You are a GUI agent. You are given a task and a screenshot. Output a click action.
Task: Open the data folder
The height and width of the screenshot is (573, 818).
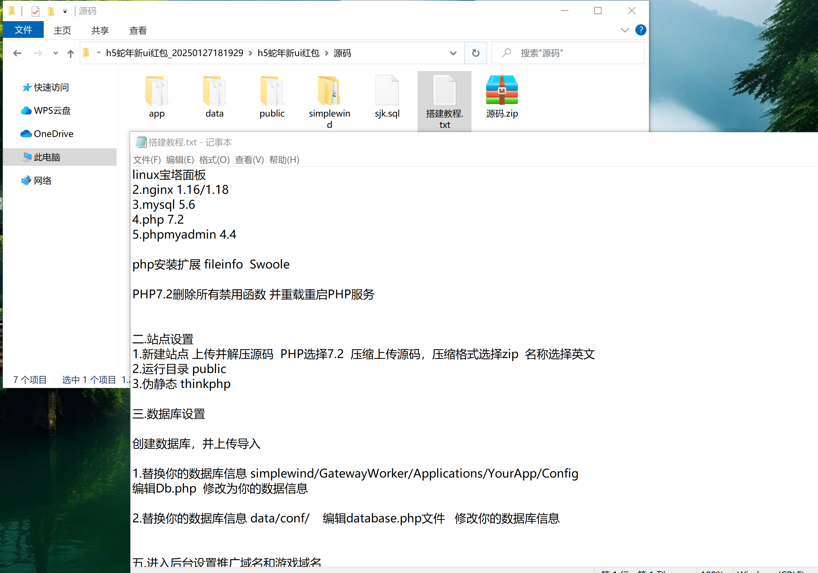(214, 97)
